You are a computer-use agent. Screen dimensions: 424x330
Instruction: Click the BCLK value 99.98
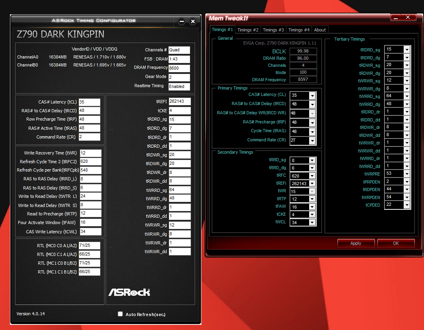303,51
